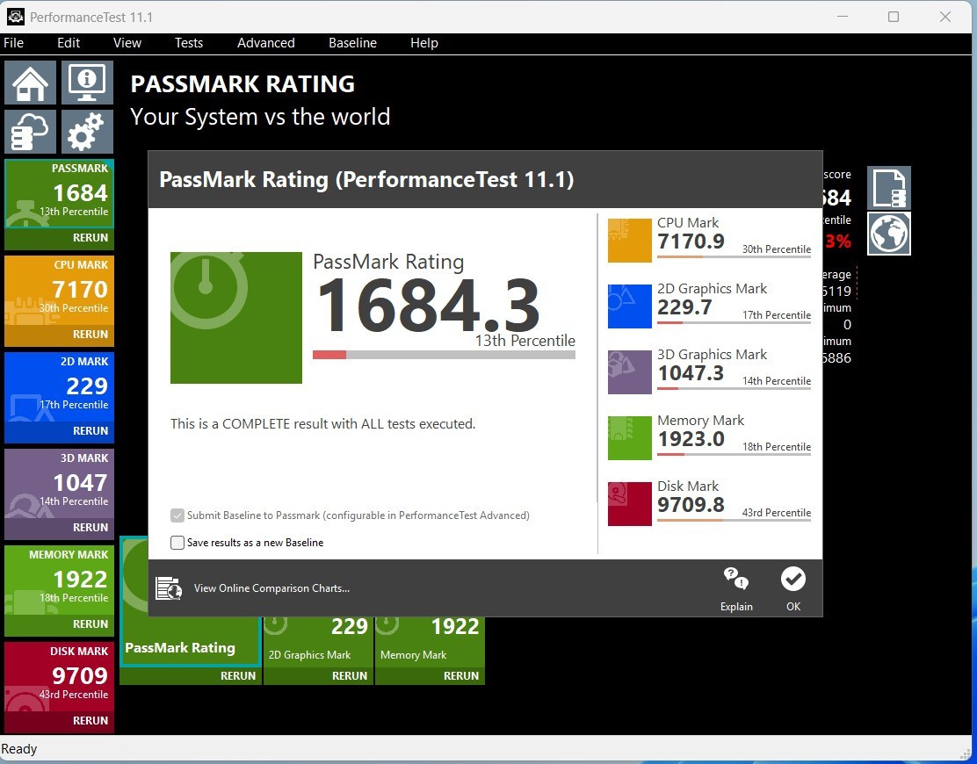Toggle Submit Baseline to Passmark checkbox

tap(177, 515)
